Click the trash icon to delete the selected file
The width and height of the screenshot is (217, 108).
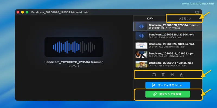click(163, 75)
